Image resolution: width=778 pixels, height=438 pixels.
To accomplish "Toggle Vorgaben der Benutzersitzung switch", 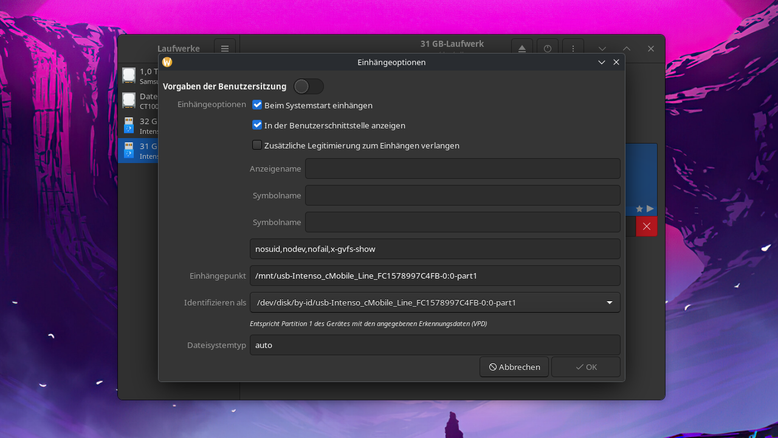I will tap(308, 86).
